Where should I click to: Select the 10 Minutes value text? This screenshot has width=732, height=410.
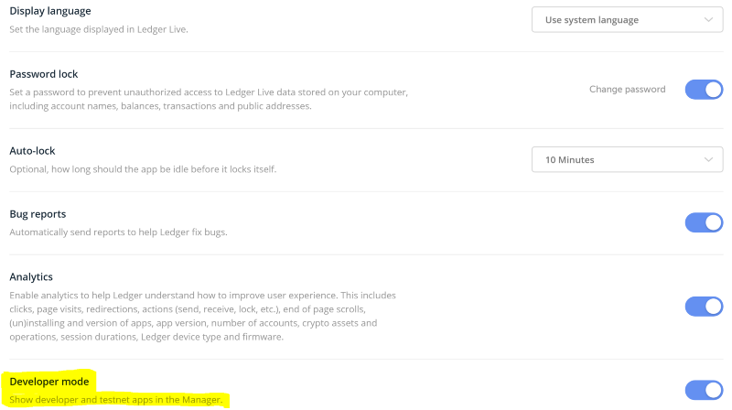click(569, 160)
